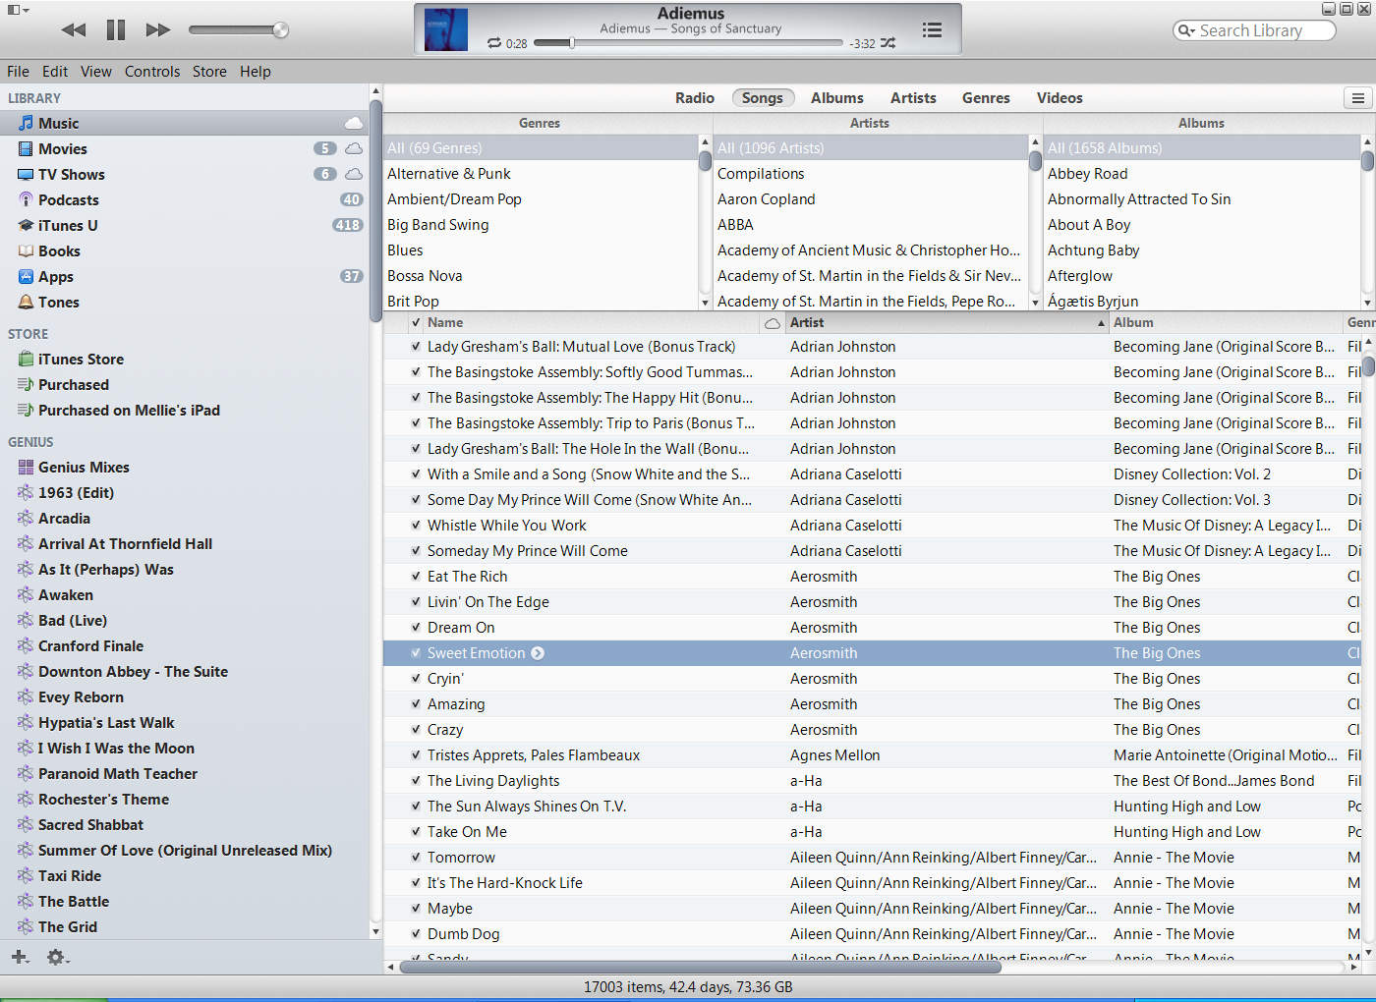Adjust the volume slider knob

point(281,30)
